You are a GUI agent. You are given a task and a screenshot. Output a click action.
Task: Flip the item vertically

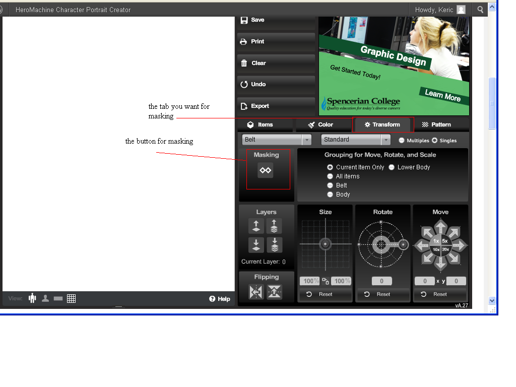click(x=274, y=292)
